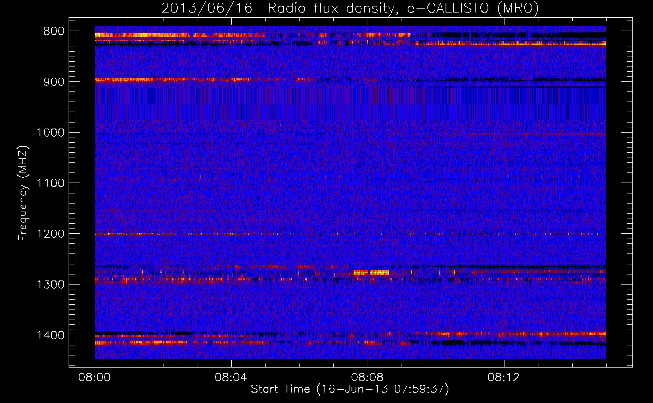The width and height of the screenshot is (653, 403).
Task: Select the 1000 frequency tick label
Action: tap(50, 133)
